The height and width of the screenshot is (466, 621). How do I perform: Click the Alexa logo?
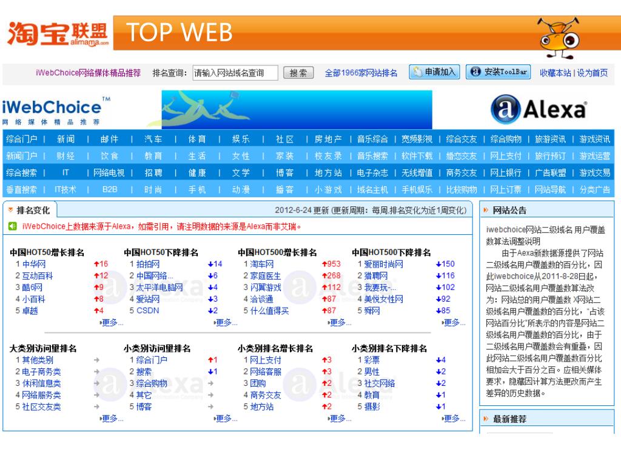click(539, 109)
